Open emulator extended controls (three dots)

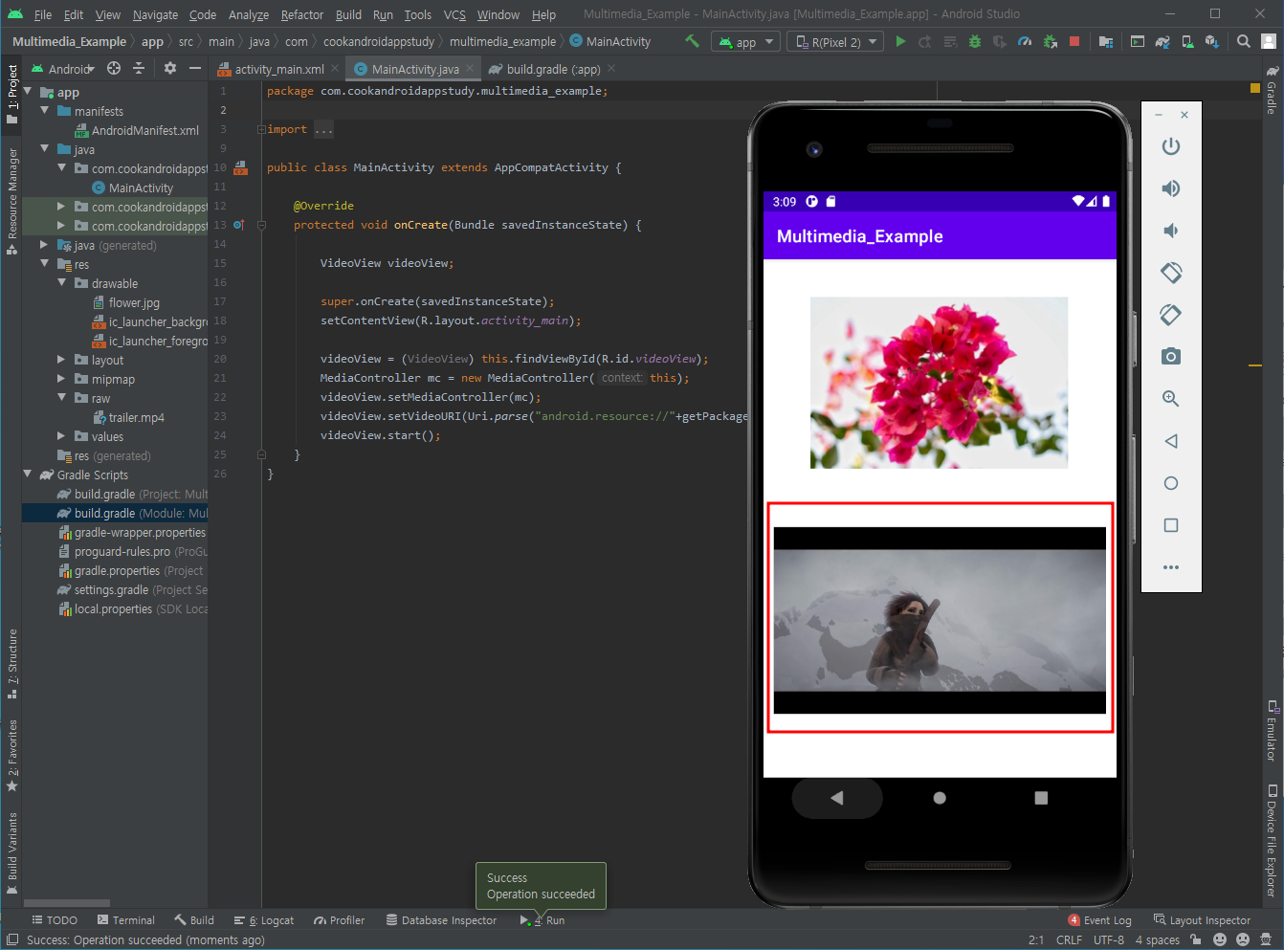coord(1171,567)
